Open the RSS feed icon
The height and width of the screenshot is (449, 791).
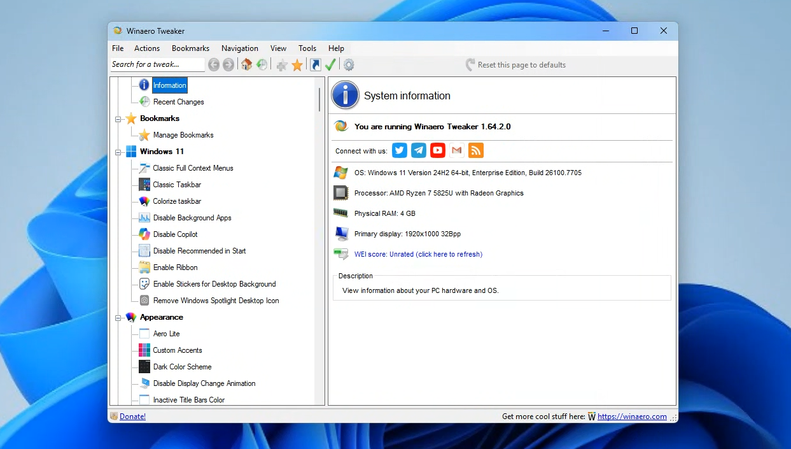pyautogui.click(x=475, y=150)
